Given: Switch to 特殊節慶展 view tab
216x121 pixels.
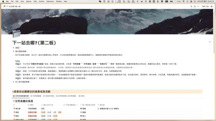Looking at the screenshot, I should tap(36, 96).
